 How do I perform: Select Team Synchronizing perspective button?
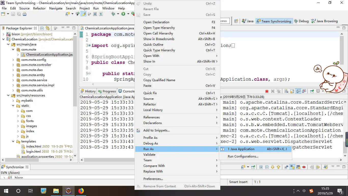point(274,21)
